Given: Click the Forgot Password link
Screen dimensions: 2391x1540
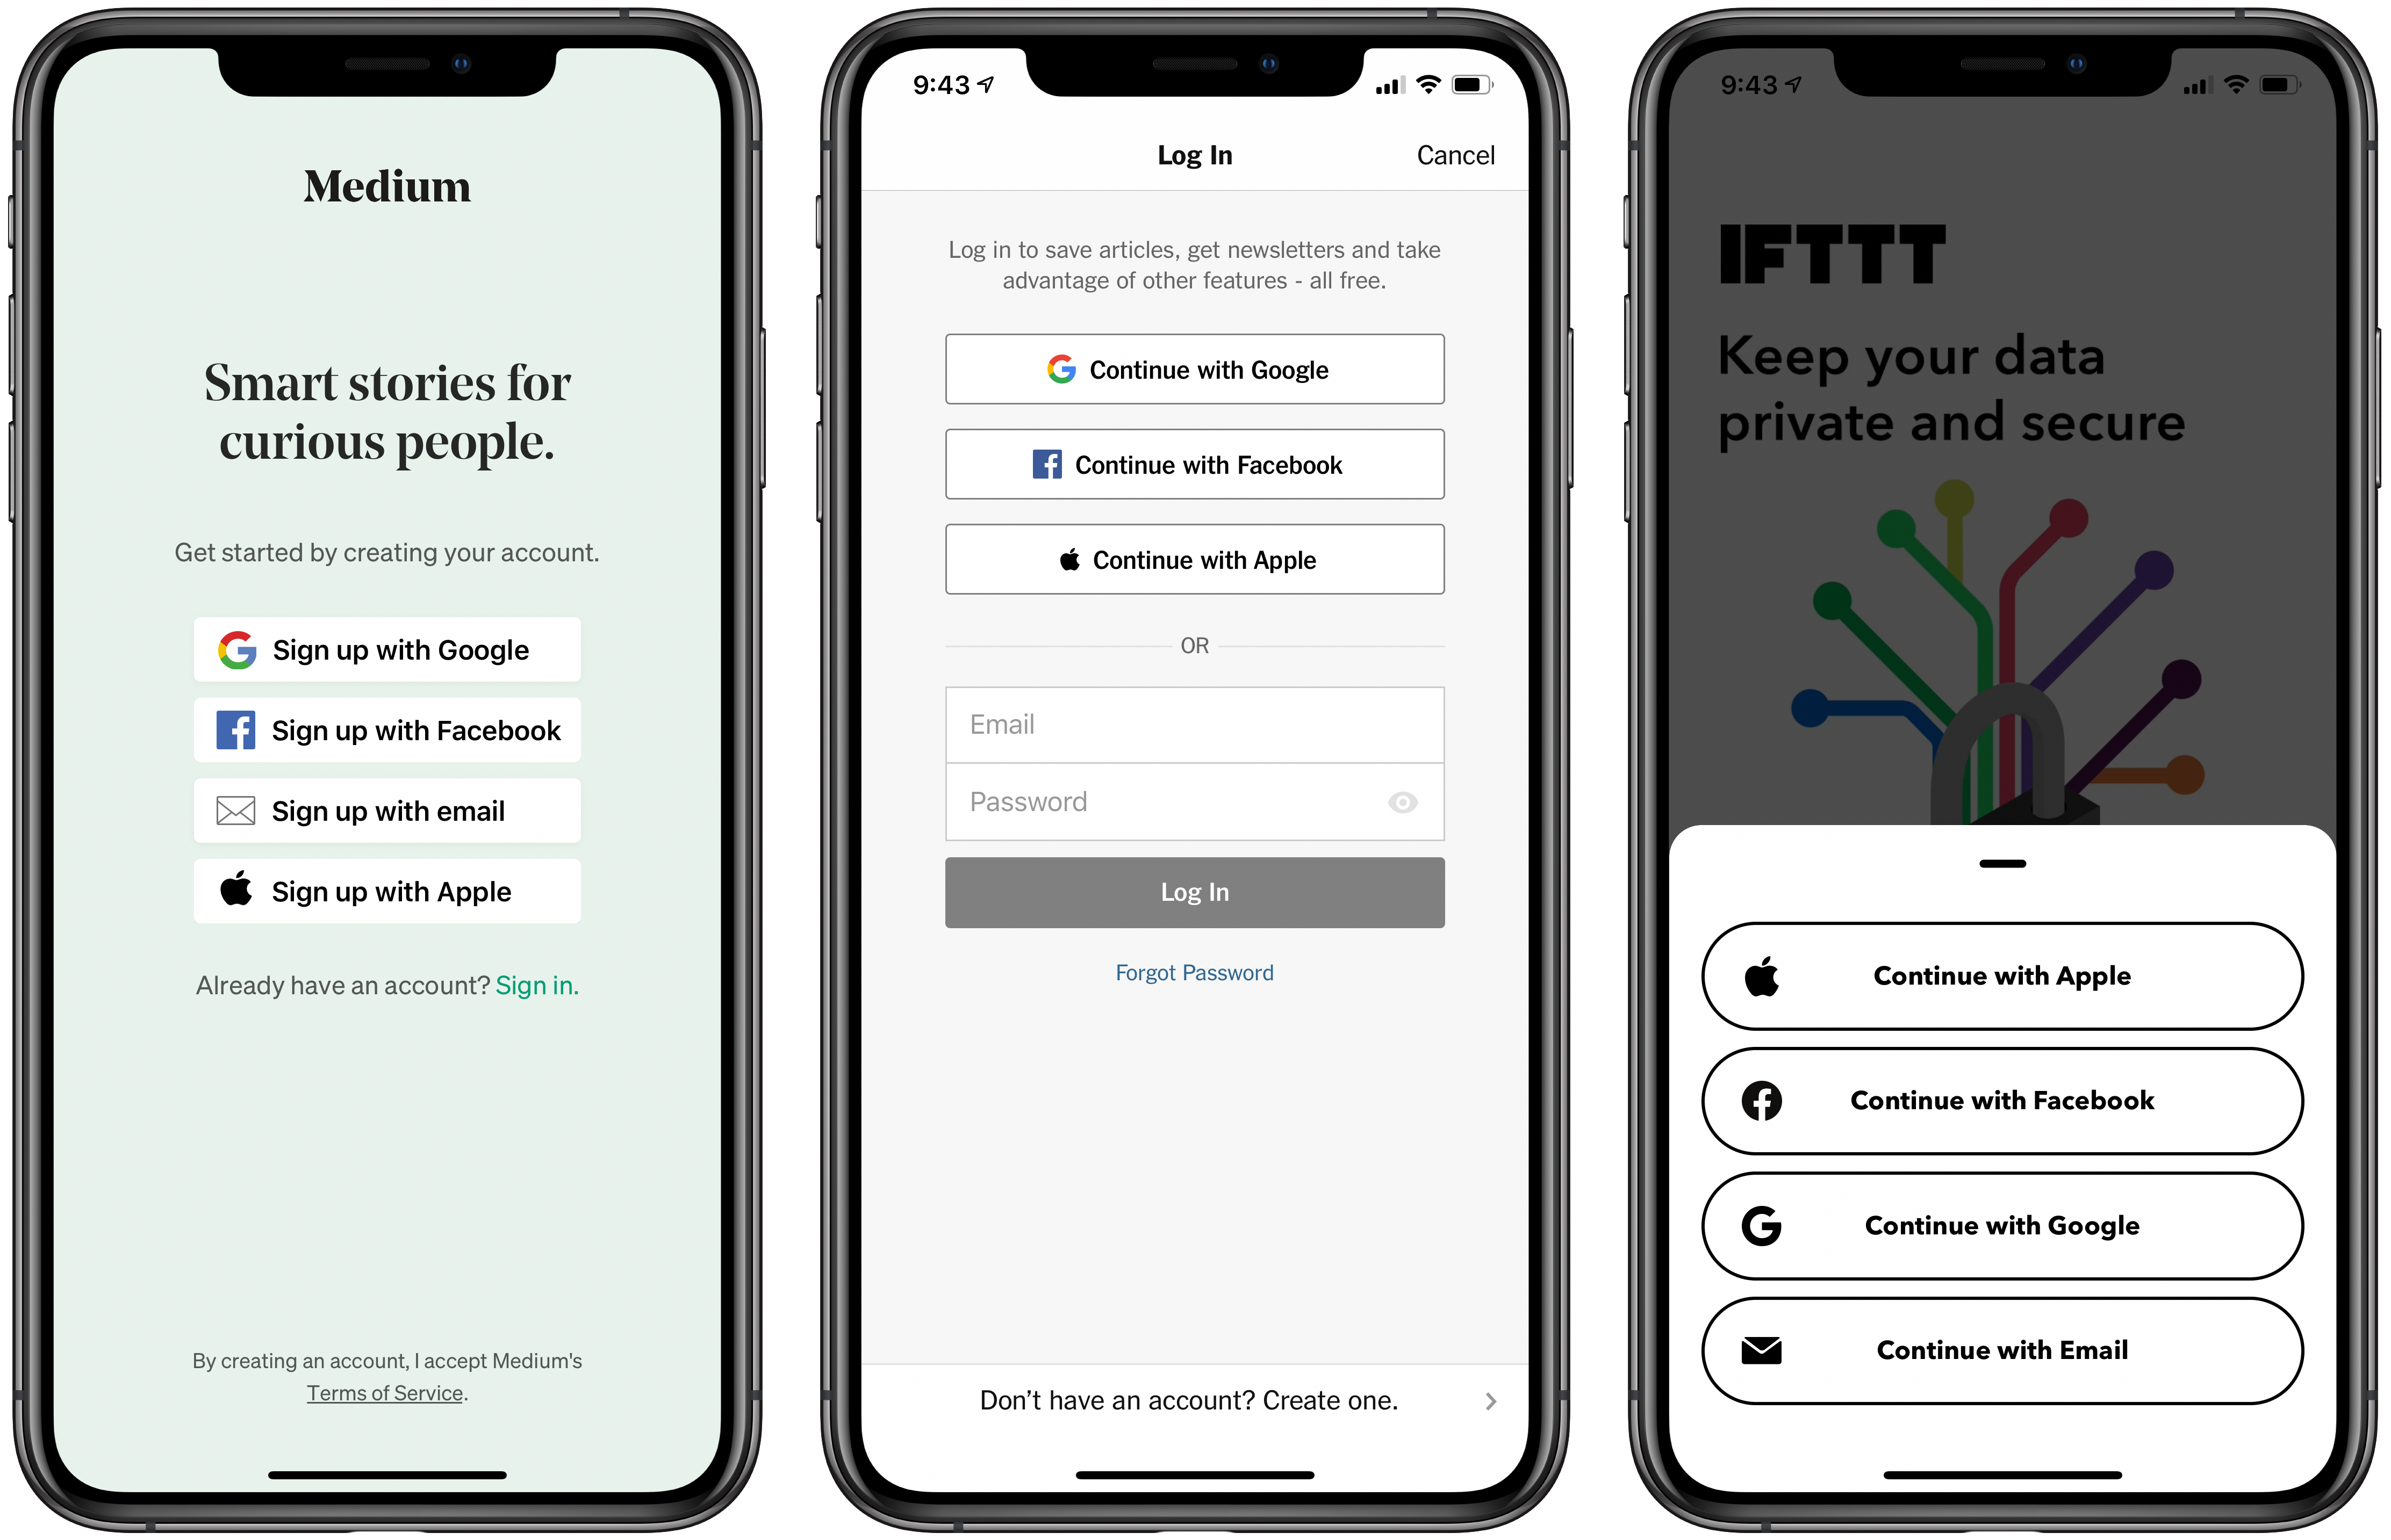Looking at the screenshot, I should pos(1195,970).
